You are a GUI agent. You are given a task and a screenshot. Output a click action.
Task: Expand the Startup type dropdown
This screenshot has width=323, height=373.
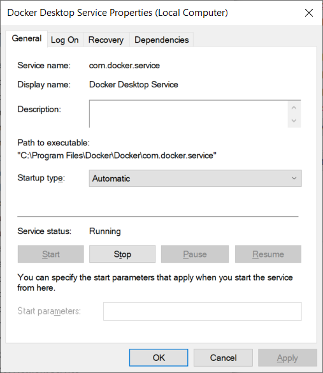coord(196,178)
